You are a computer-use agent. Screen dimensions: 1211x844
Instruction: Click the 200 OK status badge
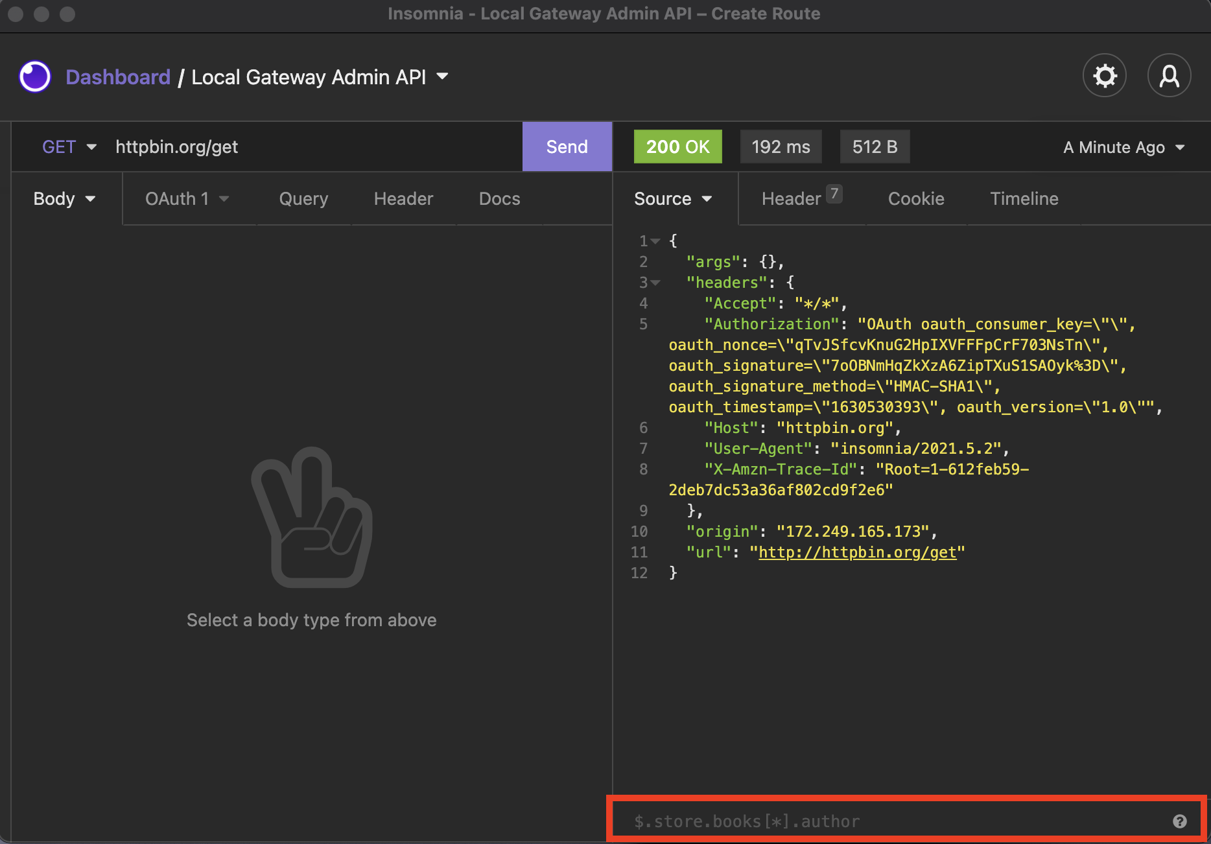[x=678, y=147]
